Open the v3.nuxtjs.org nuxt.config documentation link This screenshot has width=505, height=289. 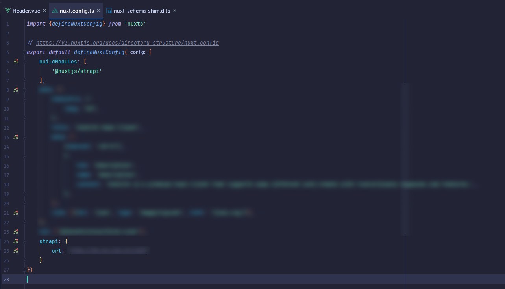click(127, 43)
